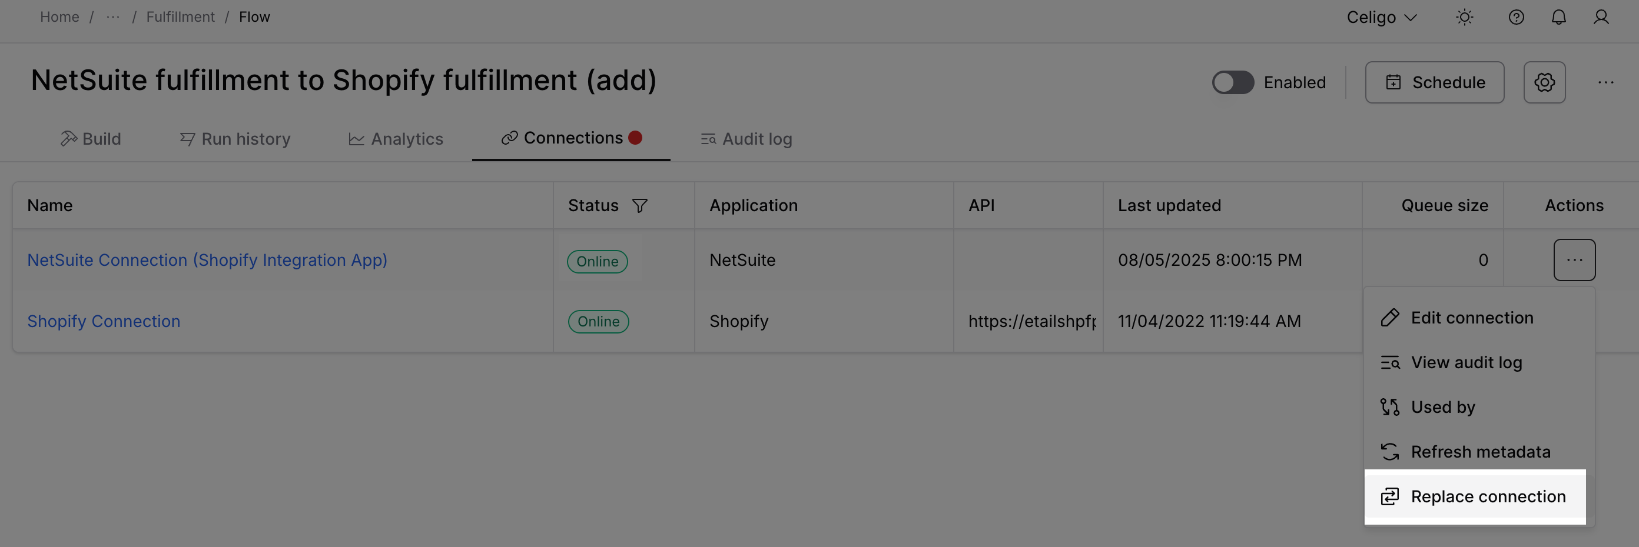Image resolution: width=1639 pixels, height=547 pixels.
Task: Open the Shopify Connection link
Action: (x=104, y=321)
